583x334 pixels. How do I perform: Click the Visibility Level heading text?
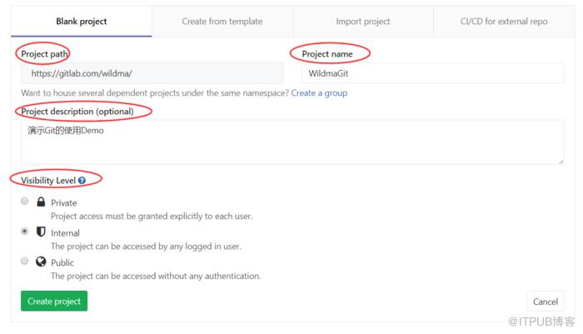point(48,181)
